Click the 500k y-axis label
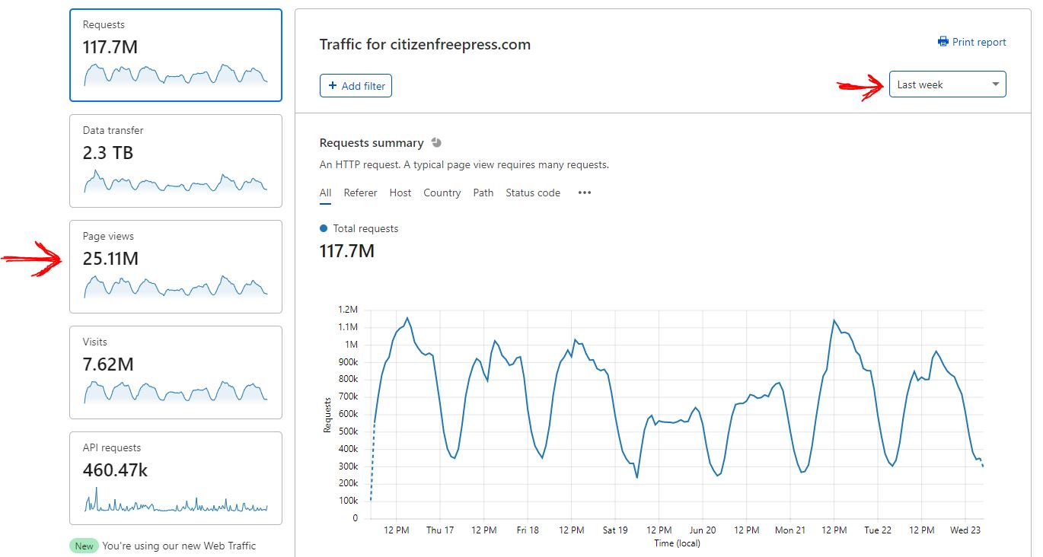 coord(346,431)
